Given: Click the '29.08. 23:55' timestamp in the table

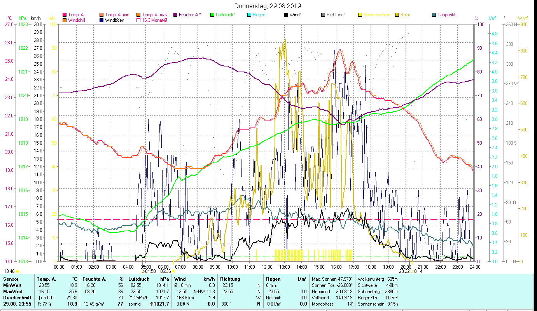Looking at the screenshot, I should pyautogui.click(x=18, y=304).
